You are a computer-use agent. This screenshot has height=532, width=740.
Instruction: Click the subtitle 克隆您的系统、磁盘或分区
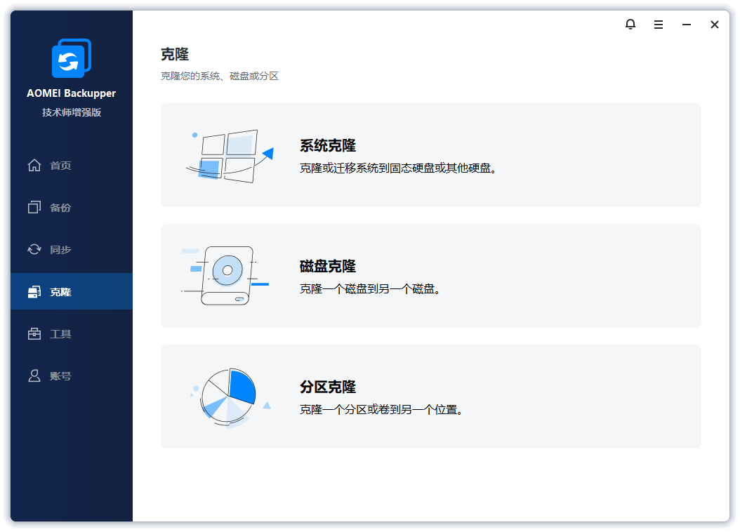218,75
